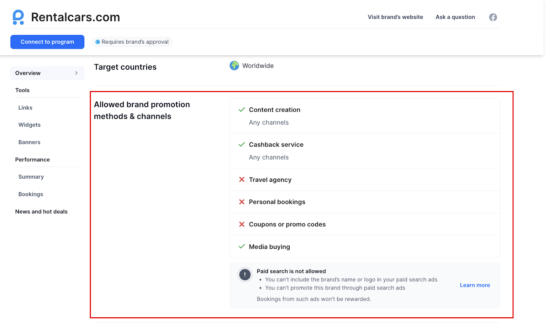
Task: Click the Worldwide text label
Action: click(258, 66)
